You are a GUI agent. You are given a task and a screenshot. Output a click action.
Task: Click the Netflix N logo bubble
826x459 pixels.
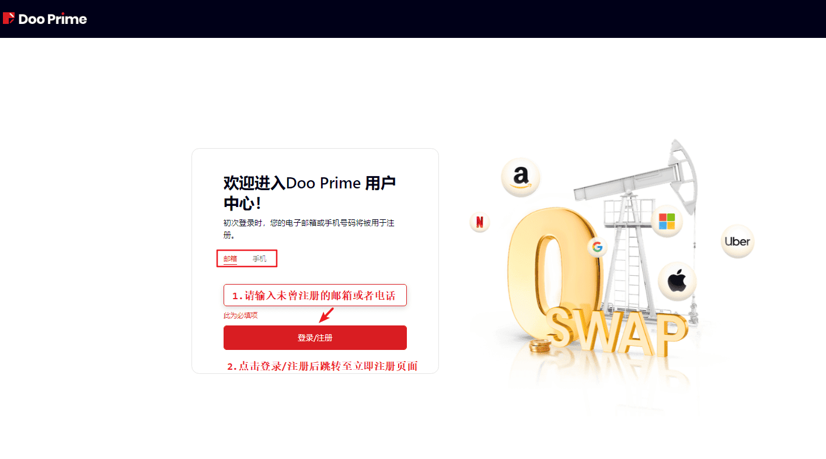[479, 222]
